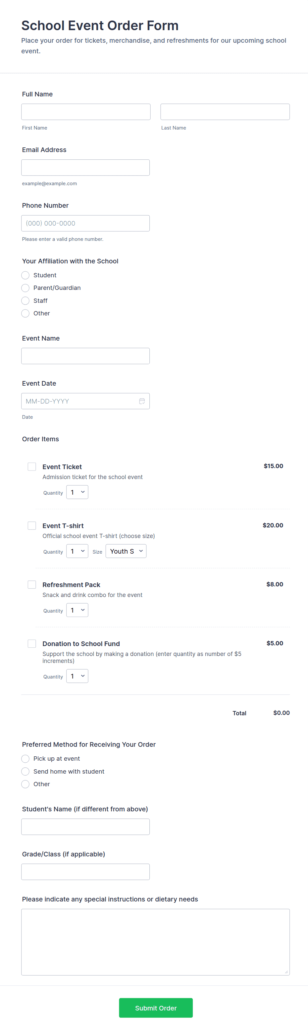Screen dimensions: 308x1034
Task: Click into the Email Address field
Action: [x=85, y=167]
